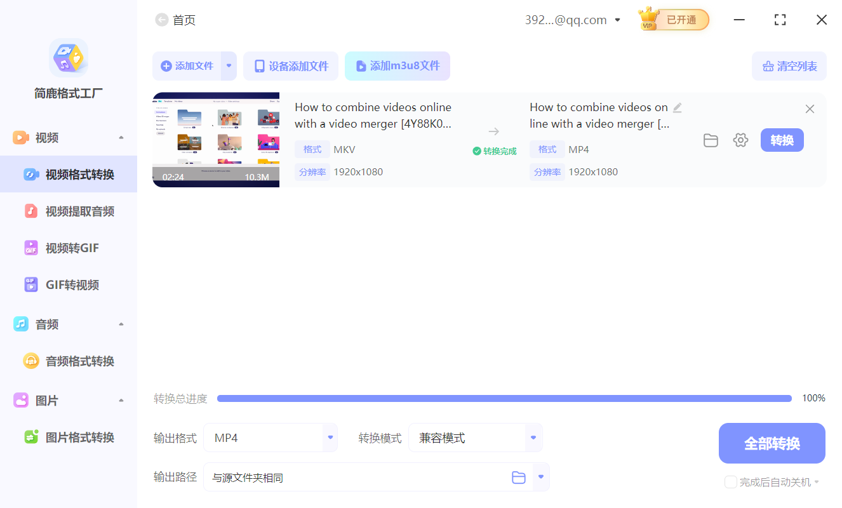Click the VIP 已开通 crown badge
This screenshot has width=842, height=508.
pos(673,20)
